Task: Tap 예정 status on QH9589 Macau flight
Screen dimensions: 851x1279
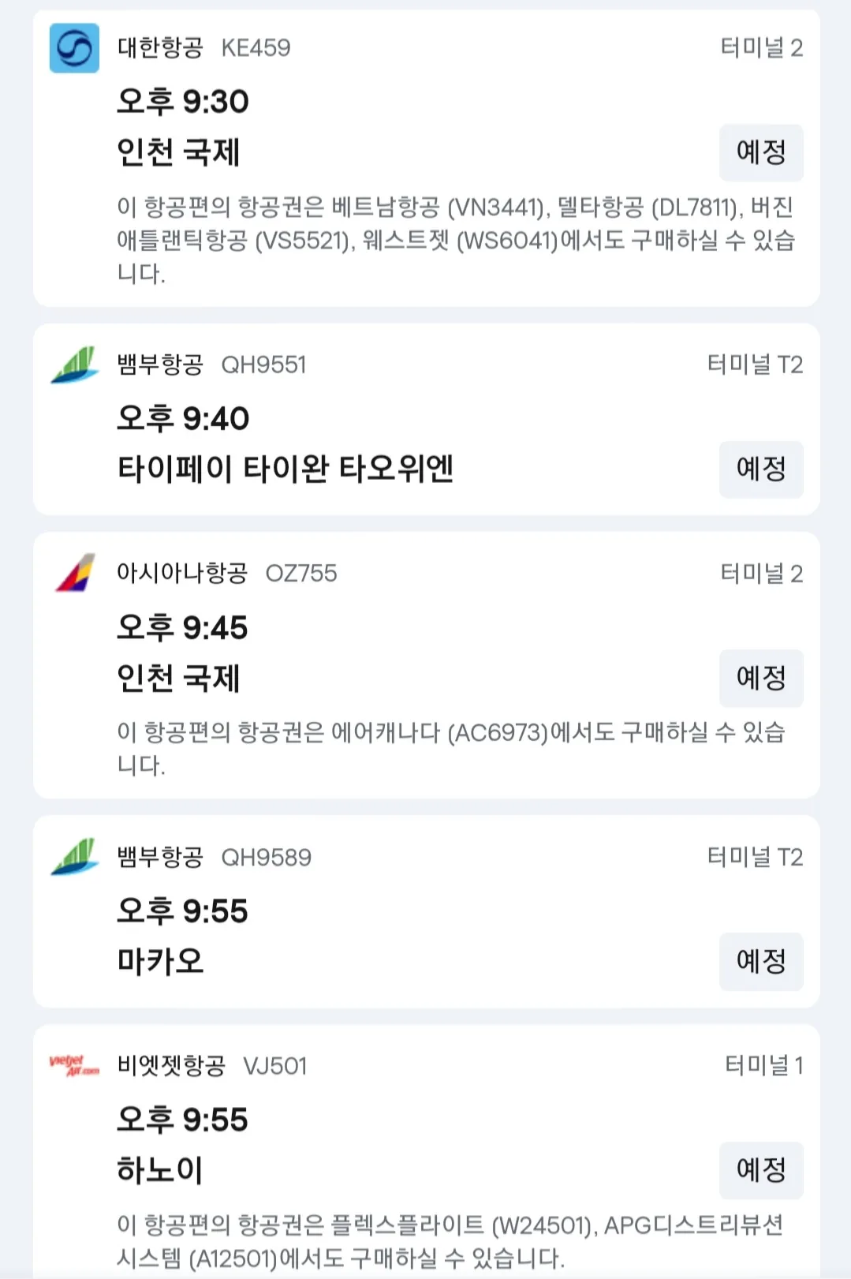Action: [x=761, y=961]
